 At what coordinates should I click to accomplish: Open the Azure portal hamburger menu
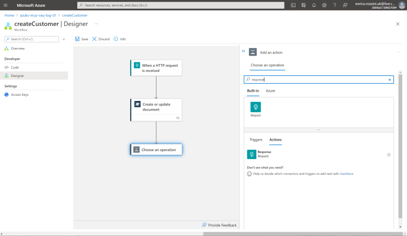pos(6,5)
